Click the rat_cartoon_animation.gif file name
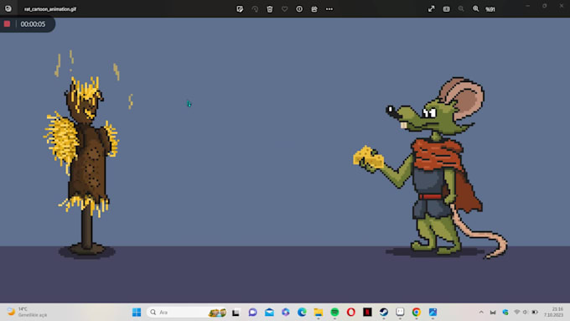The image size is (570, 321). tap(50, 9)
